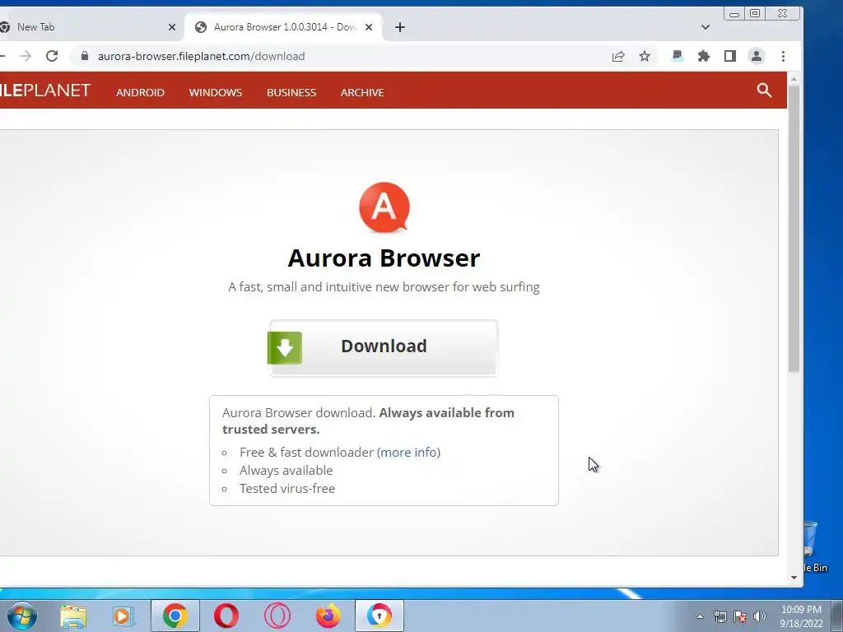Open the FilePlanet search magnifier
This screenshot has height=632, width=843.
pyautogui.click(x=764, y=91)
